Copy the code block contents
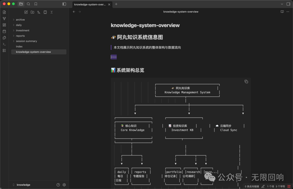This screenshot has width=293, height=189. pos(246,82)
